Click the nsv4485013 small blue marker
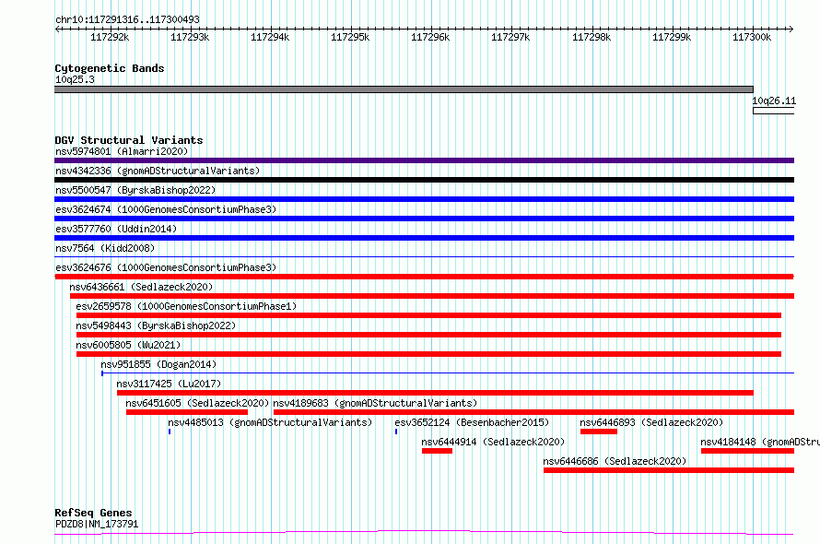 [170, 432]
